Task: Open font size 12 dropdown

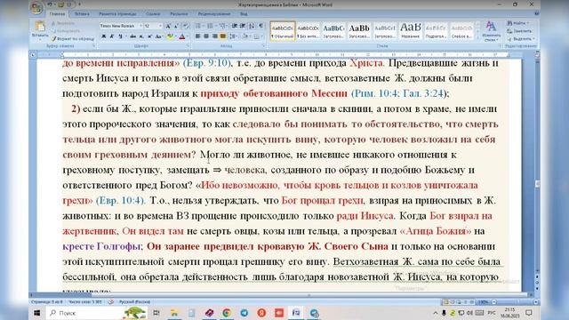Action: pos(160,26)
